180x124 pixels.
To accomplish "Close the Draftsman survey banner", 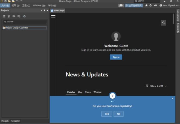I will tap(173, 99).
